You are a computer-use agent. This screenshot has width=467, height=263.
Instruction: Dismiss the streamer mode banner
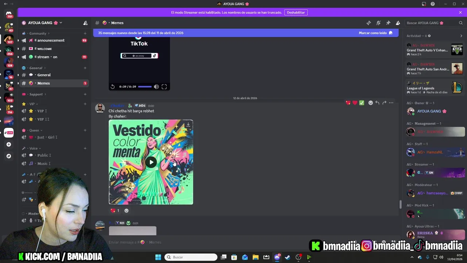[460, 12]
